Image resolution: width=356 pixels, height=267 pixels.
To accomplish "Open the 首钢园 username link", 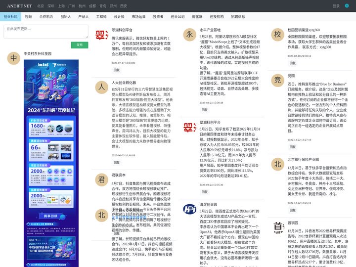I will pyautogui.click(x=293, y=223).
